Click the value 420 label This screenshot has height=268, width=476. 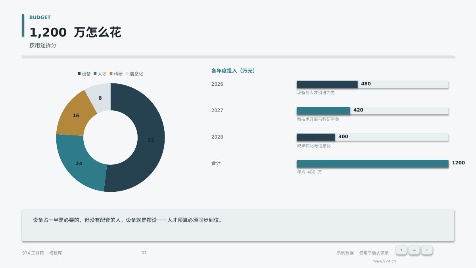click(358, 110)
